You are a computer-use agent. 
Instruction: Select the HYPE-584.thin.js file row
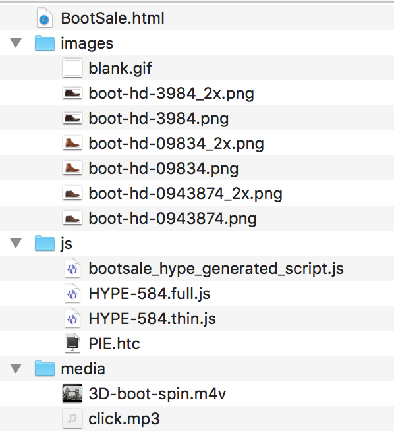(197, 318)
